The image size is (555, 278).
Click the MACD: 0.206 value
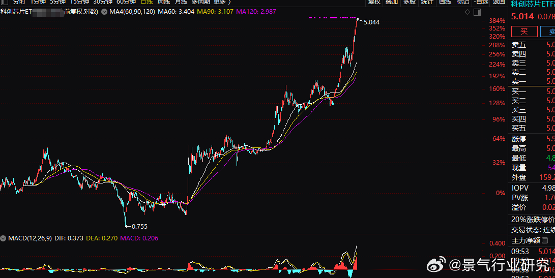tap(139, 238)
